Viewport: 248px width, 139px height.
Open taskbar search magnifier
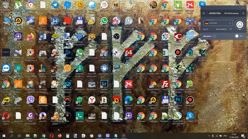[12, 136]
